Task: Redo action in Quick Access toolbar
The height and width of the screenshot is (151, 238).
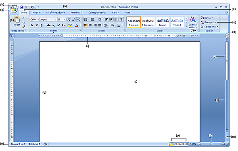Action: pyautogui.click(x=32, y=7)
